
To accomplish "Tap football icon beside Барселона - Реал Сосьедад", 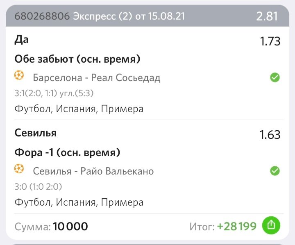I will (19, 75).
